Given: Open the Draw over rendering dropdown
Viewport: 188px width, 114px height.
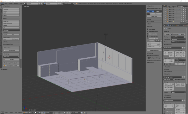Looking at the screenshot, I should click(11, 57).
